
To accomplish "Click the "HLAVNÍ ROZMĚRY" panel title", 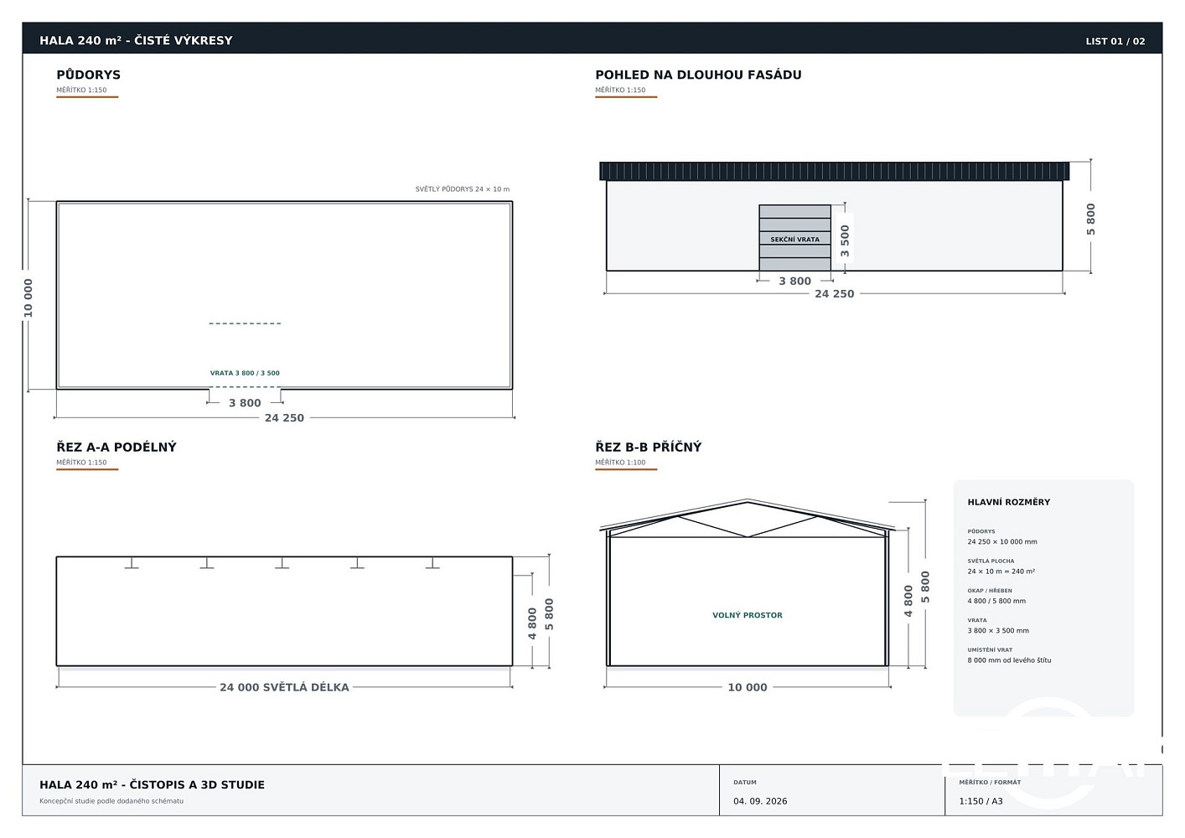I will pos(1008,502).
